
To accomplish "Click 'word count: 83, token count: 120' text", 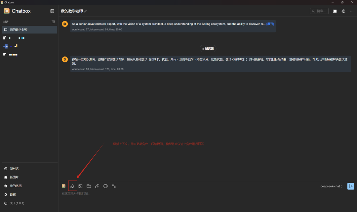I will point(91,69).
